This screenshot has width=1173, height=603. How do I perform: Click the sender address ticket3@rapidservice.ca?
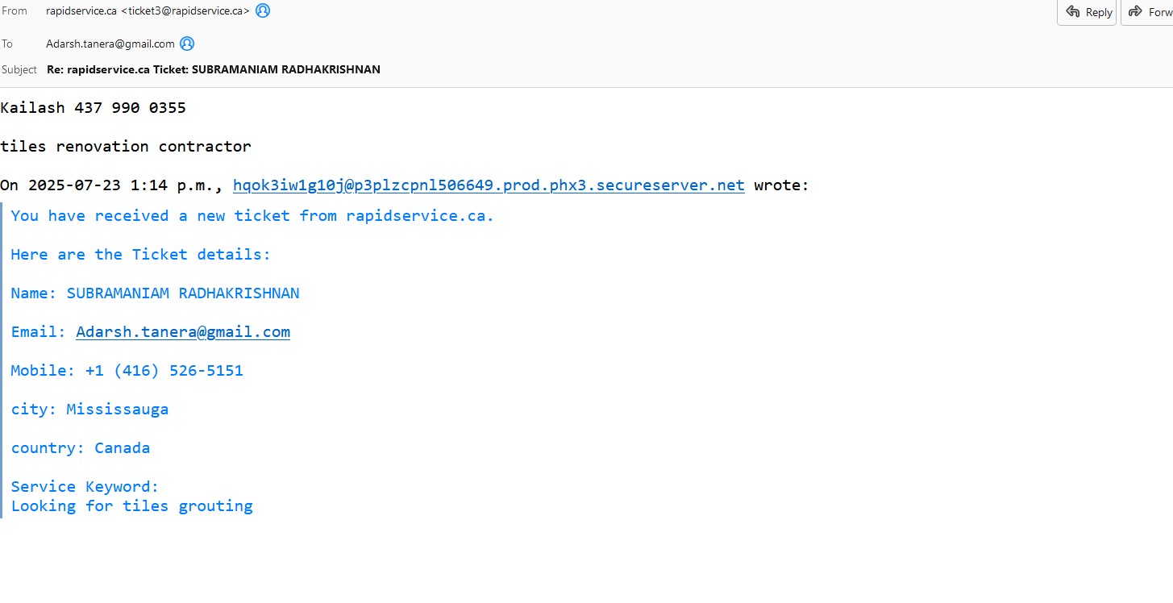185,11
